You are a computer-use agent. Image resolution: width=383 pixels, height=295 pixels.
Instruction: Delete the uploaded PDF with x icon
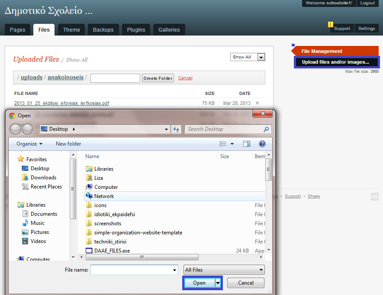(x=257, y=103)
